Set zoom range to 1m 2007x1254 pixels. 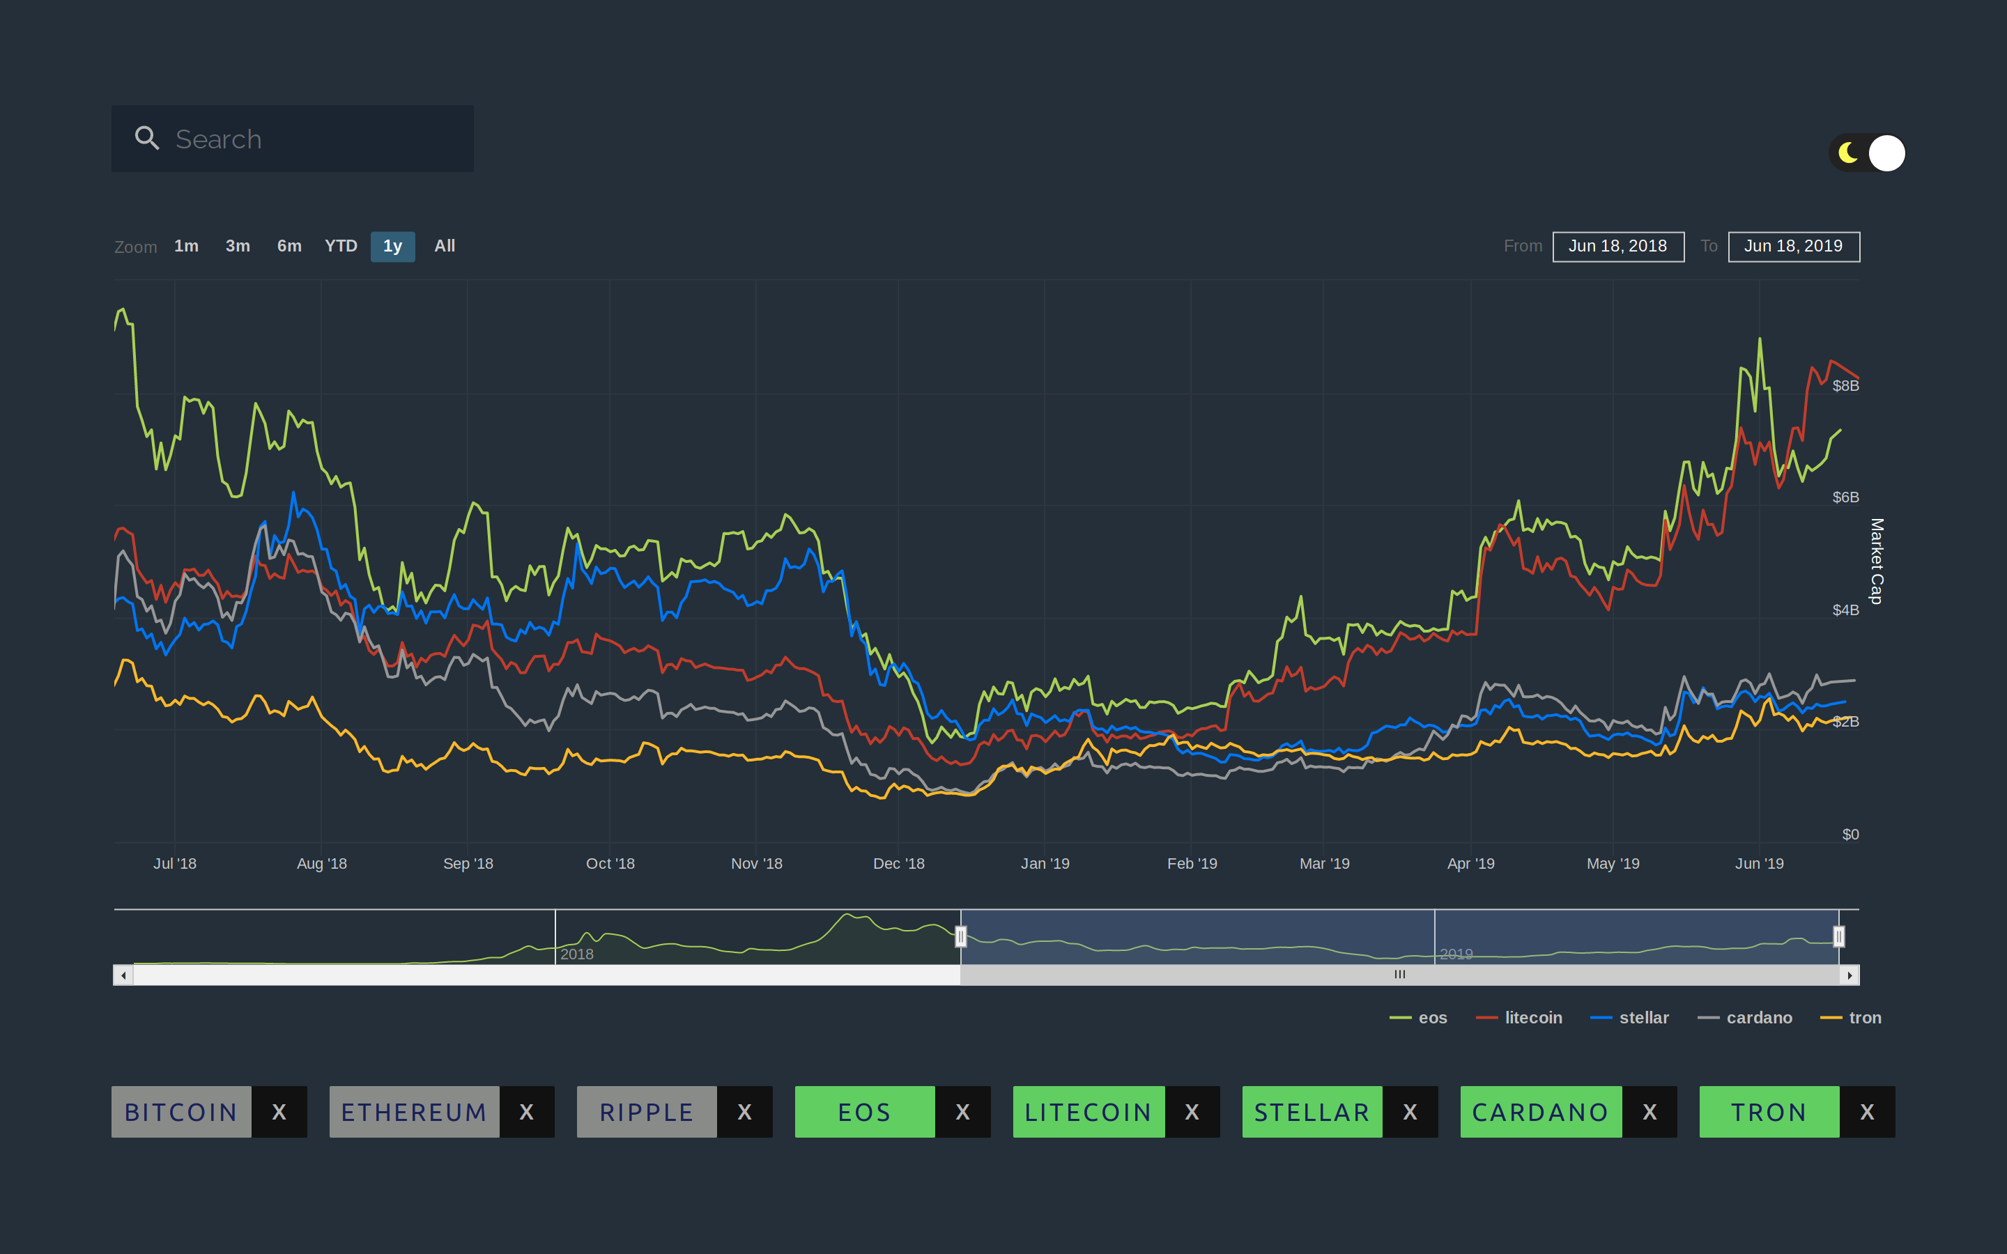pyautogui.click(x=186, y=247)
